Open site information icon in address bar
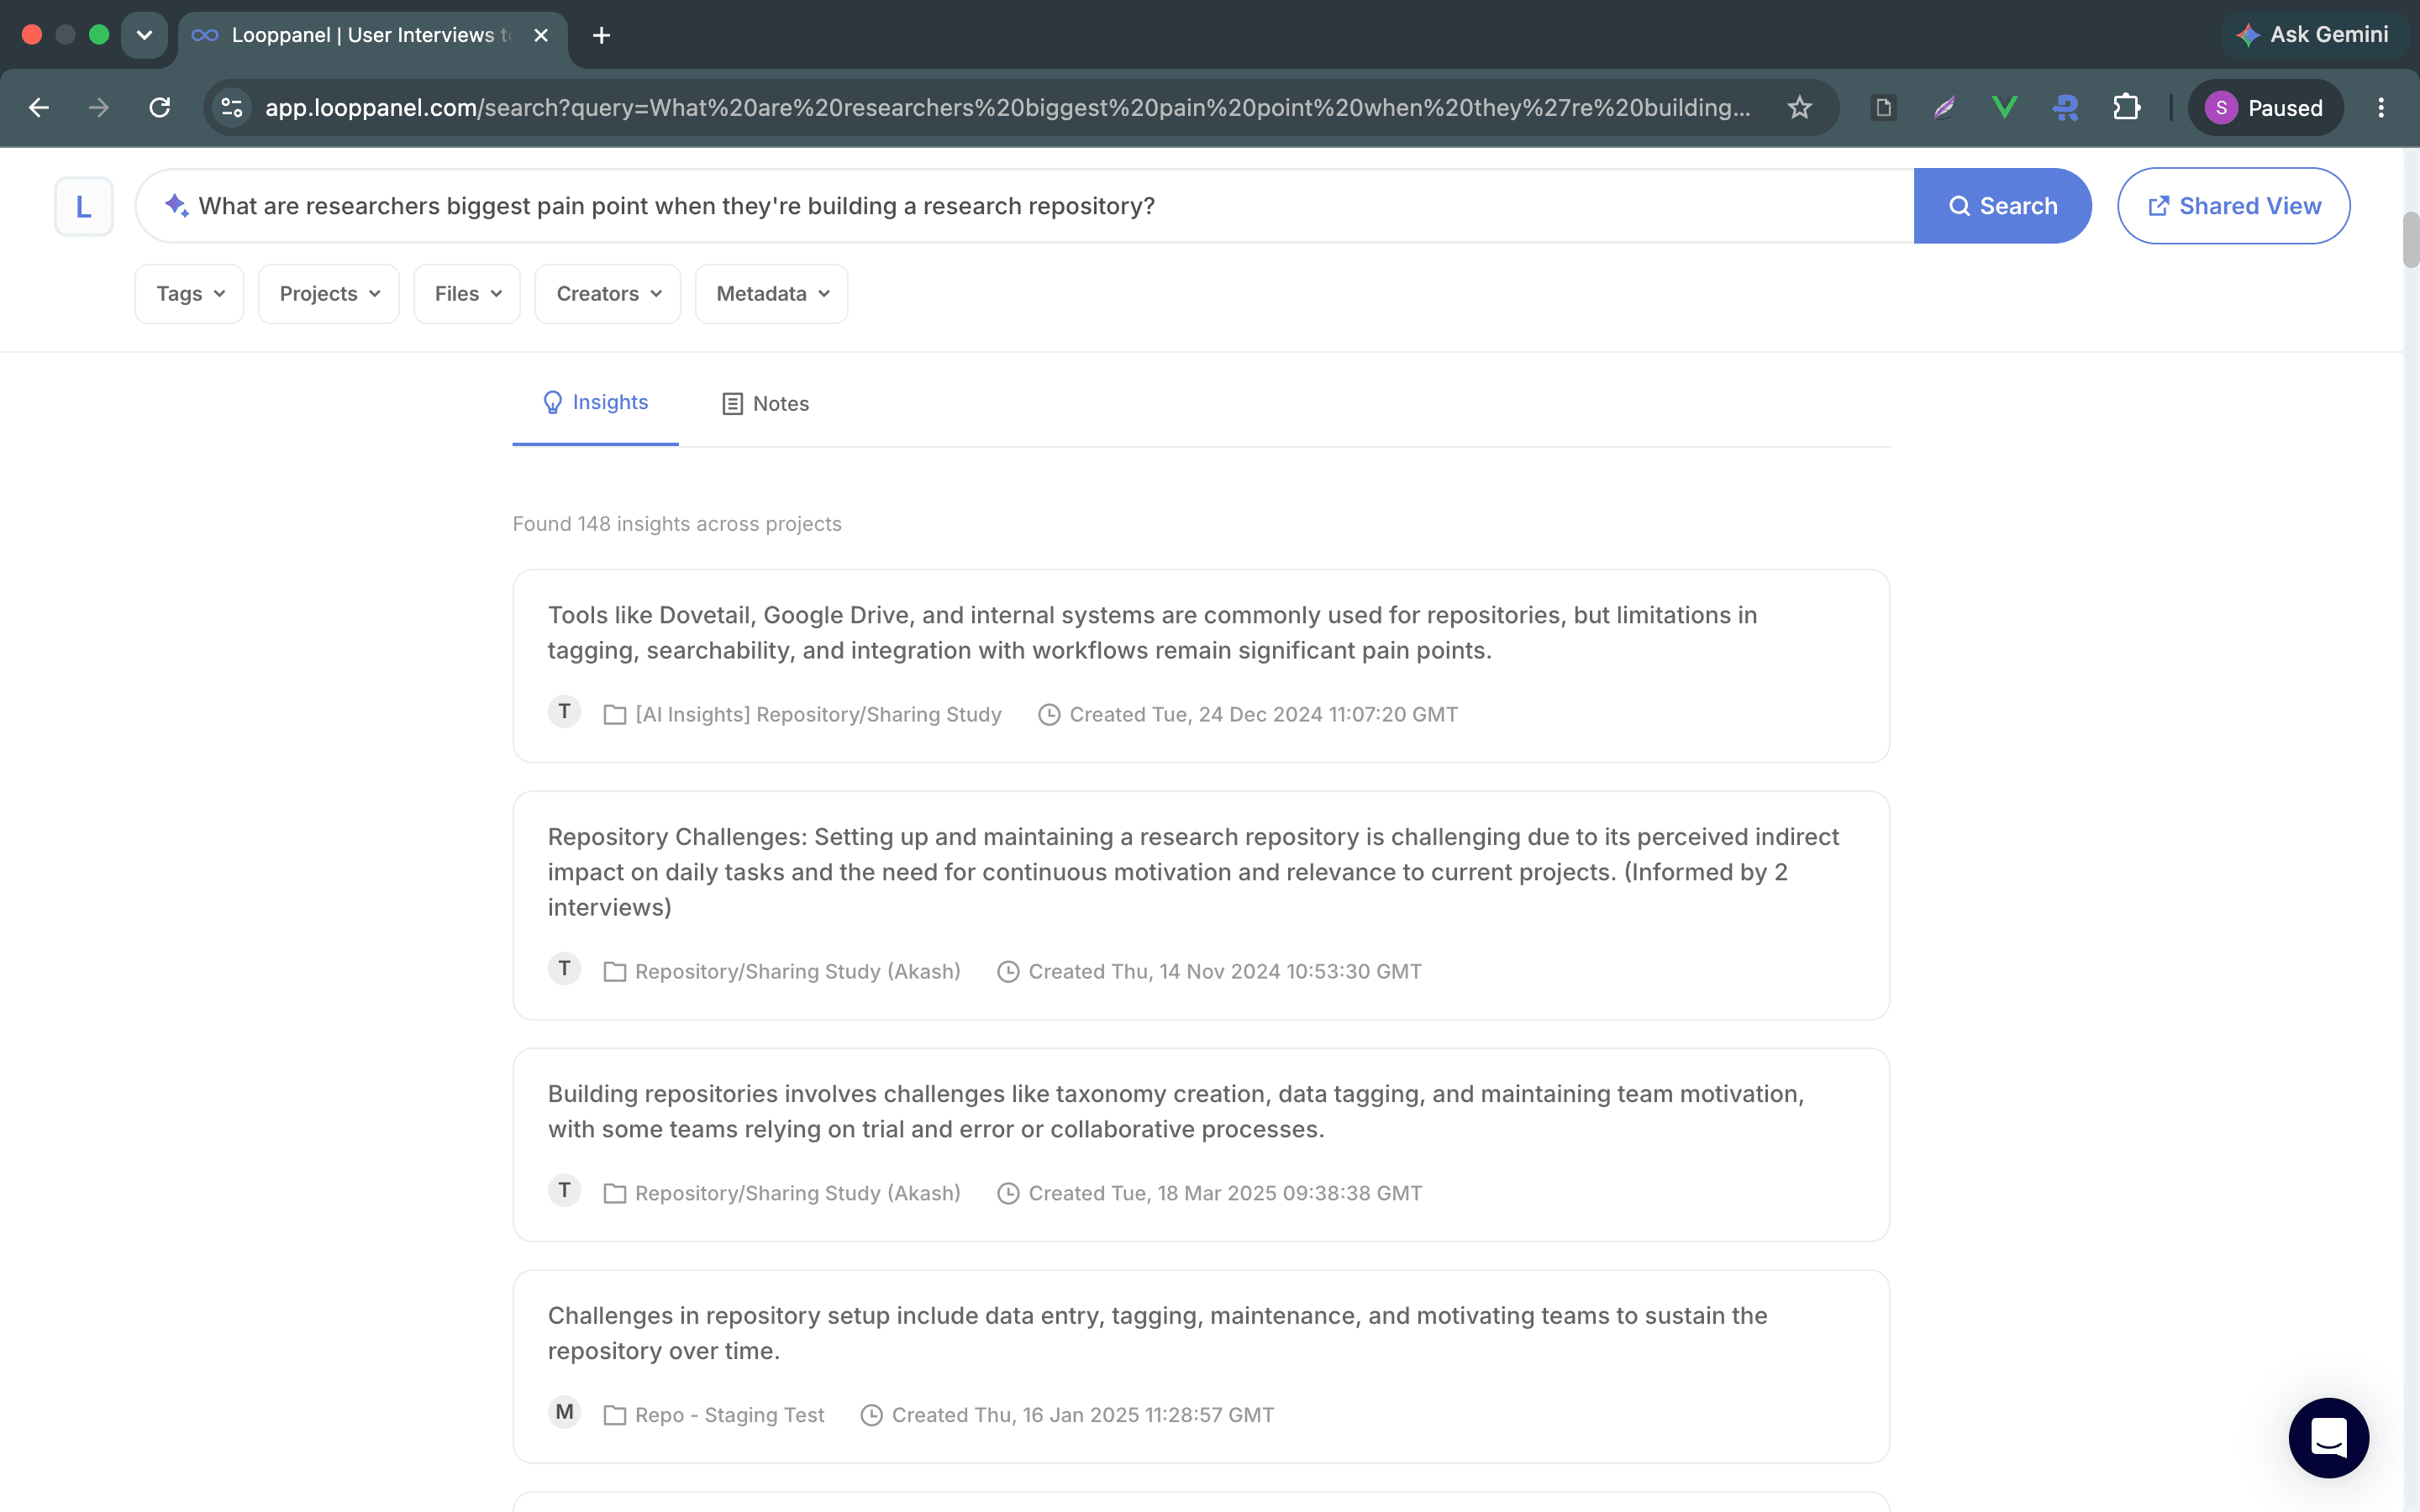 tap(232, 107)
